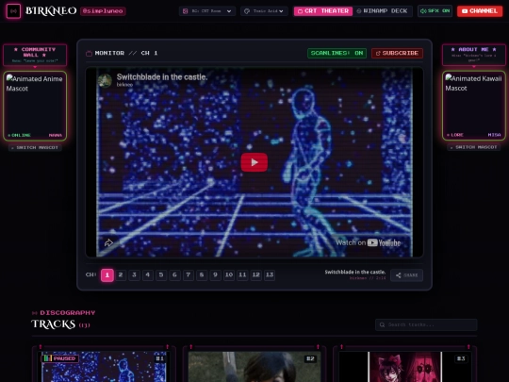Click the palette icon in theme dropdown
Viewport: 509px width, 382px height.
pos(247,11)
